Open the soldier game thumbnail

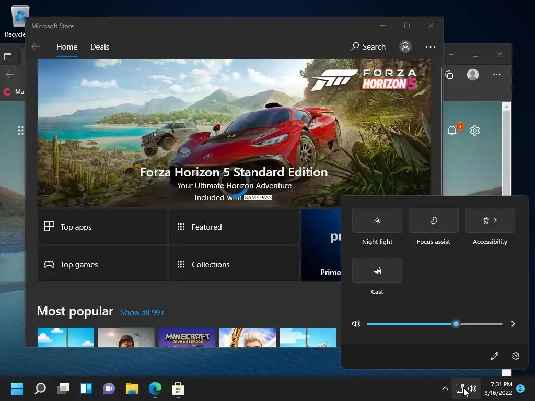[x=126, y=338]
